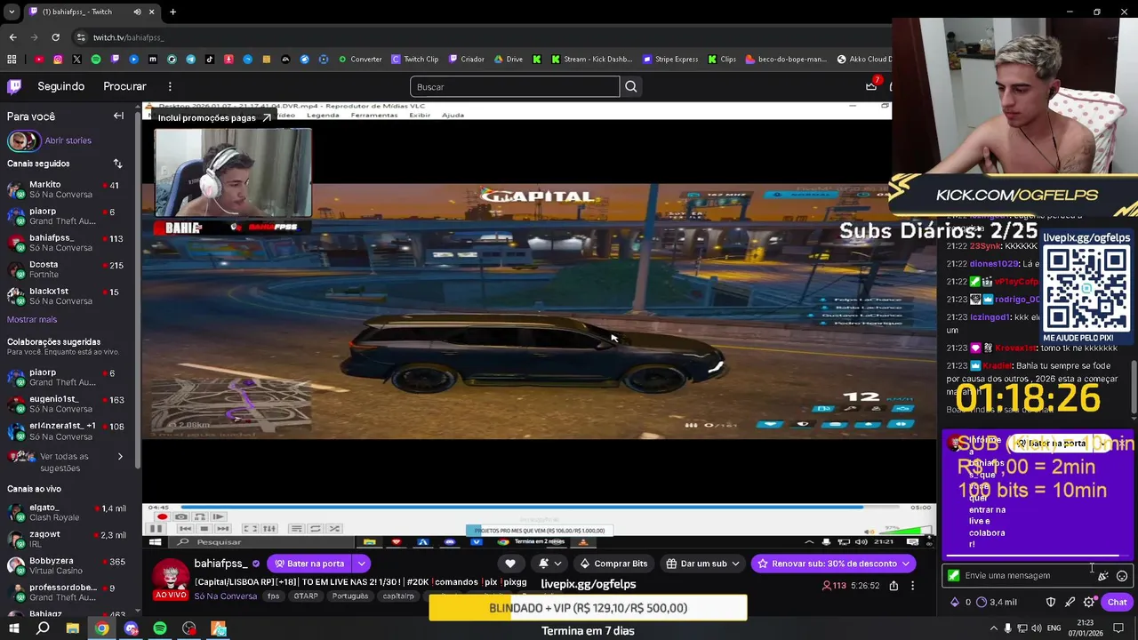The width and height of the screenshot is (1138, 640).
Task: Open the Criador bookmark
Action: (467, 60)
